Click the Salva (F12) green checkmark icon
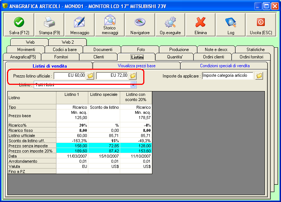This screenshot has height=202, width=281. point(19,22)
